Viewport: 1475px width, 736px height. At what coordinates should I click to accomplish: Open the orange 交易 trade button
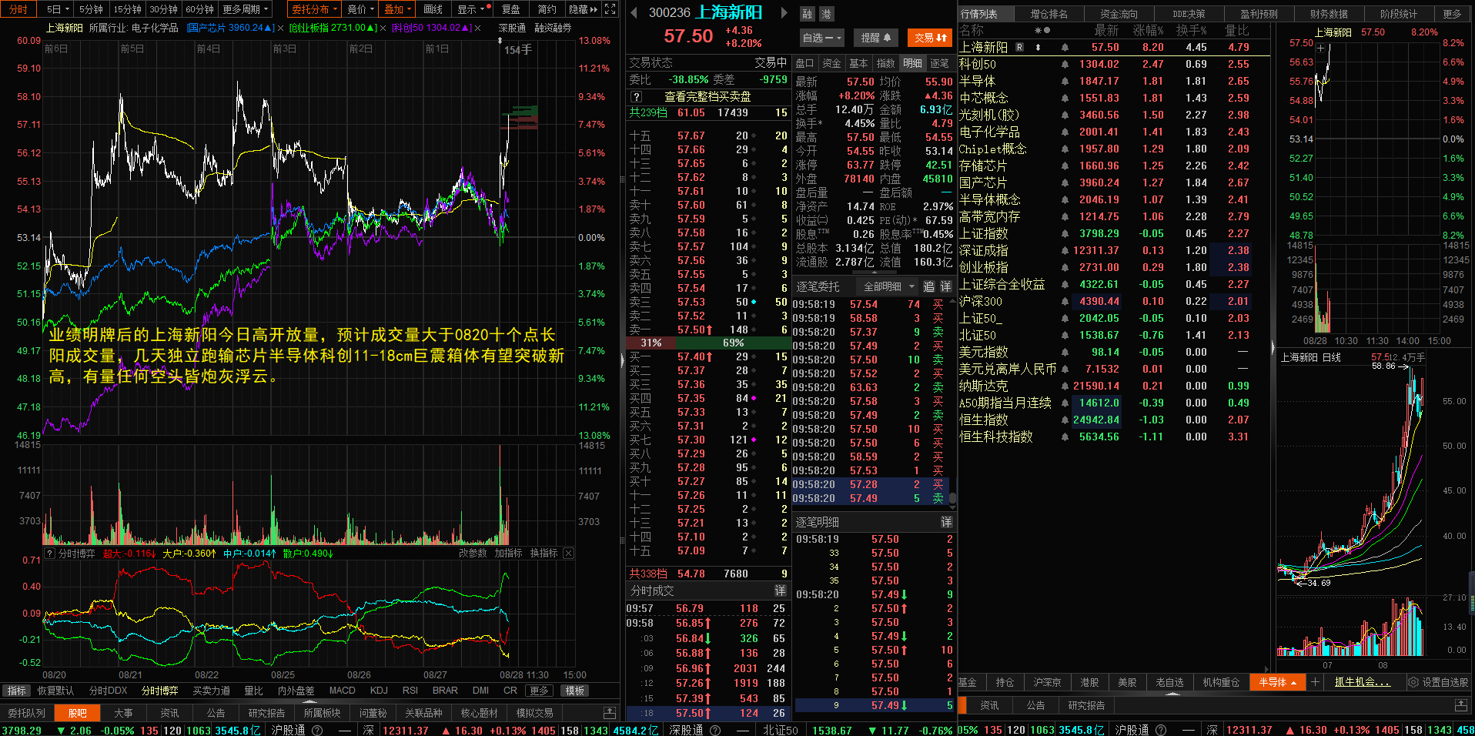930,37
